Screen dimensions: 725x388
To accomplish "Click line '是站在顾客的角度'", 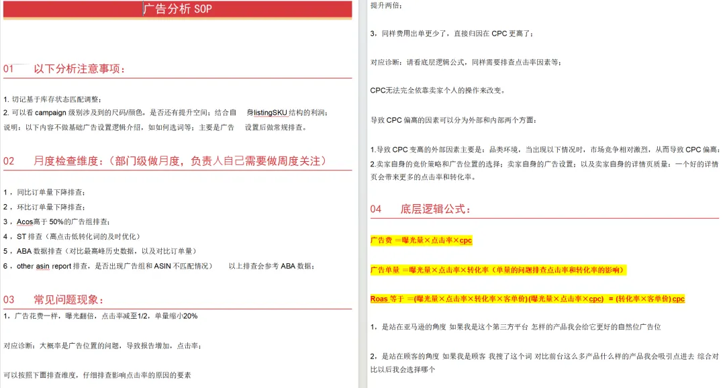I will tap(544, 356).
